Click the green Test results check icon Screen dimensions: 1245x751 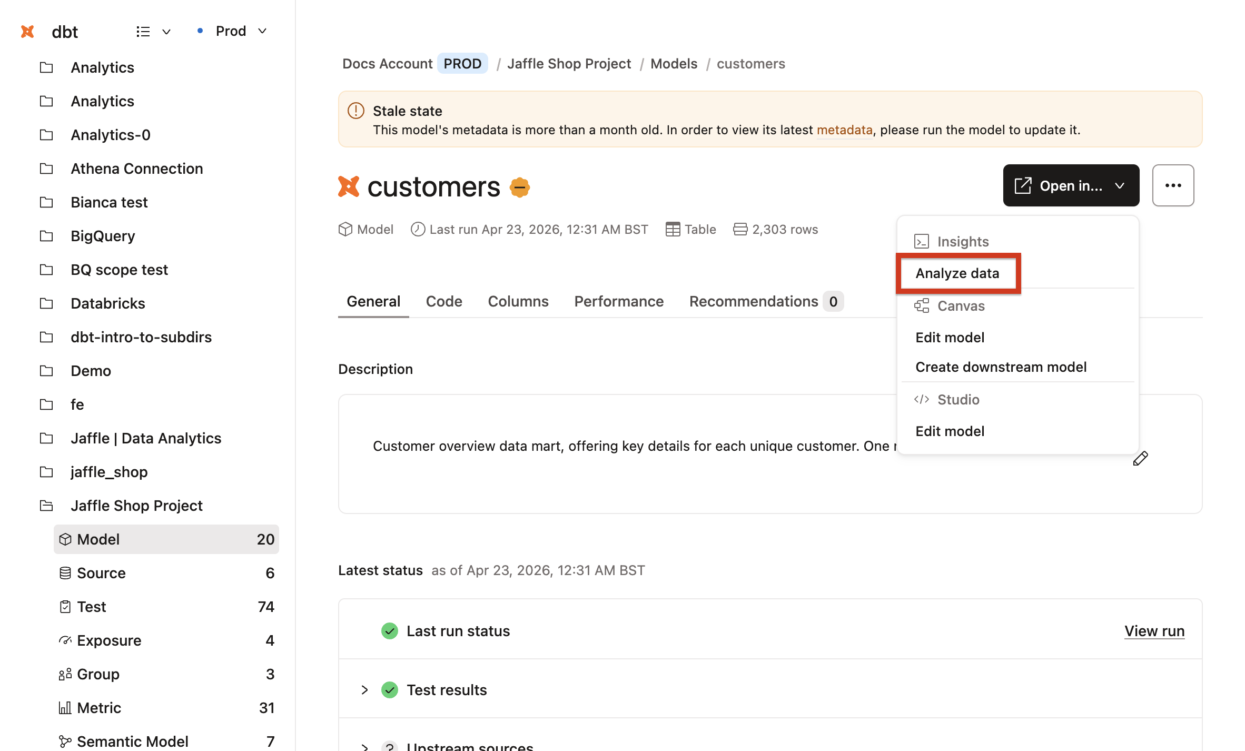click(x=390, y=690)
